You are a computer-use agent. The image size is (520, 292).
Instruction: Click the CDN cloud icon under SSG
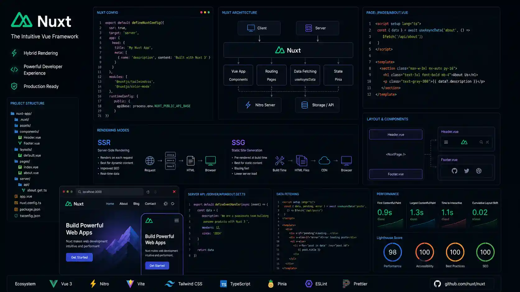324,160
